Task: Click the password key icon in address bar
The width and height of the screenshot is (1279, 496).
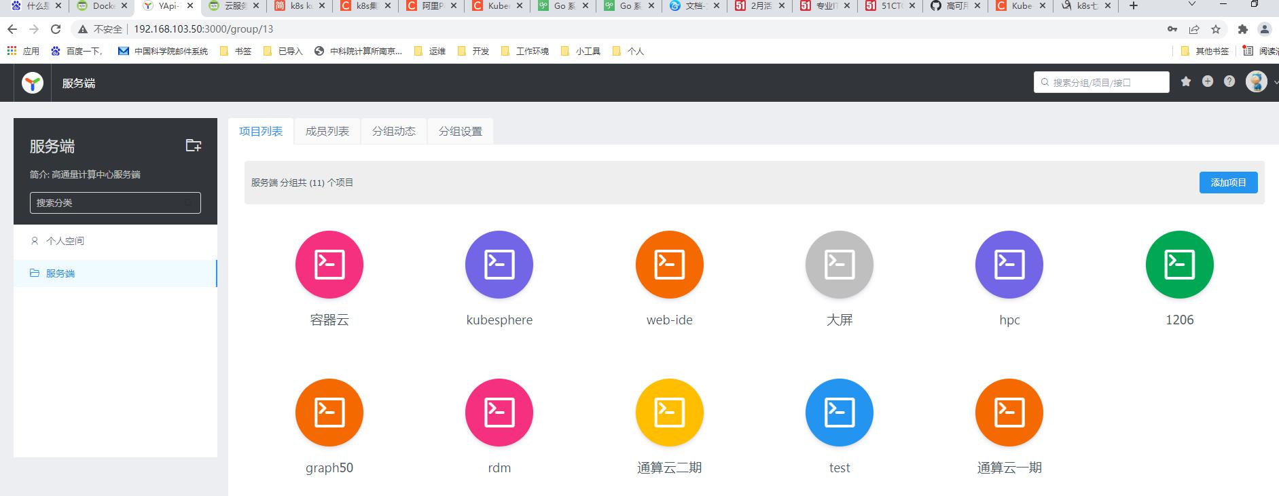Action: pyautogui.click(x=1172, y=29)
